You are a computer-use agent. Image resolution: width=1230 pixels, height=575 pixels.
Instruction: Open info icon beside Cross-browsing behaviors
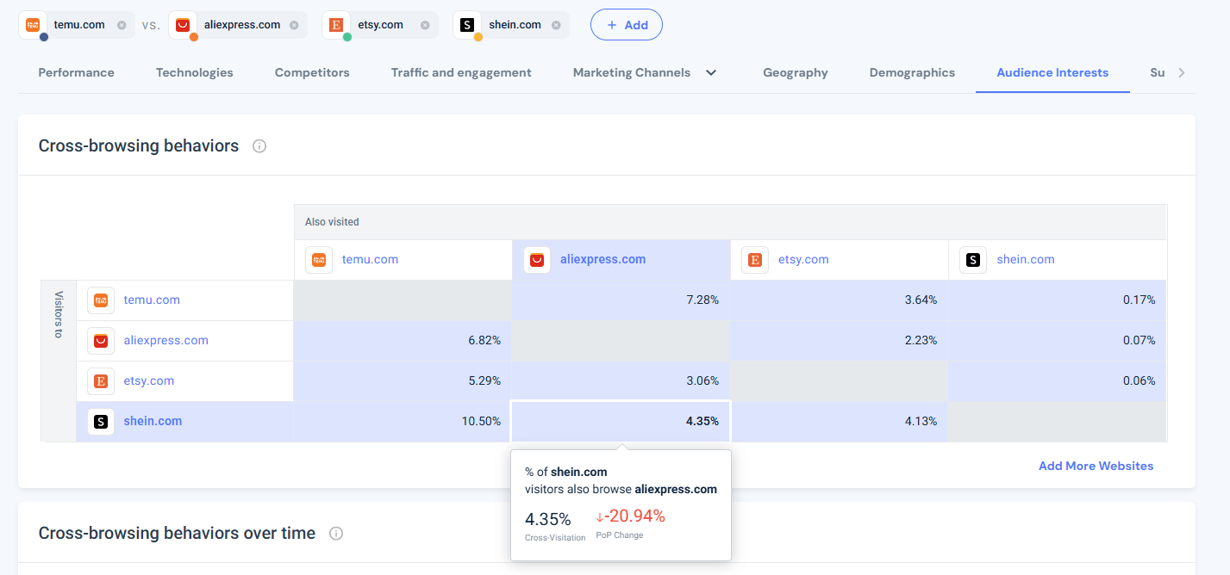coord(259,146)
